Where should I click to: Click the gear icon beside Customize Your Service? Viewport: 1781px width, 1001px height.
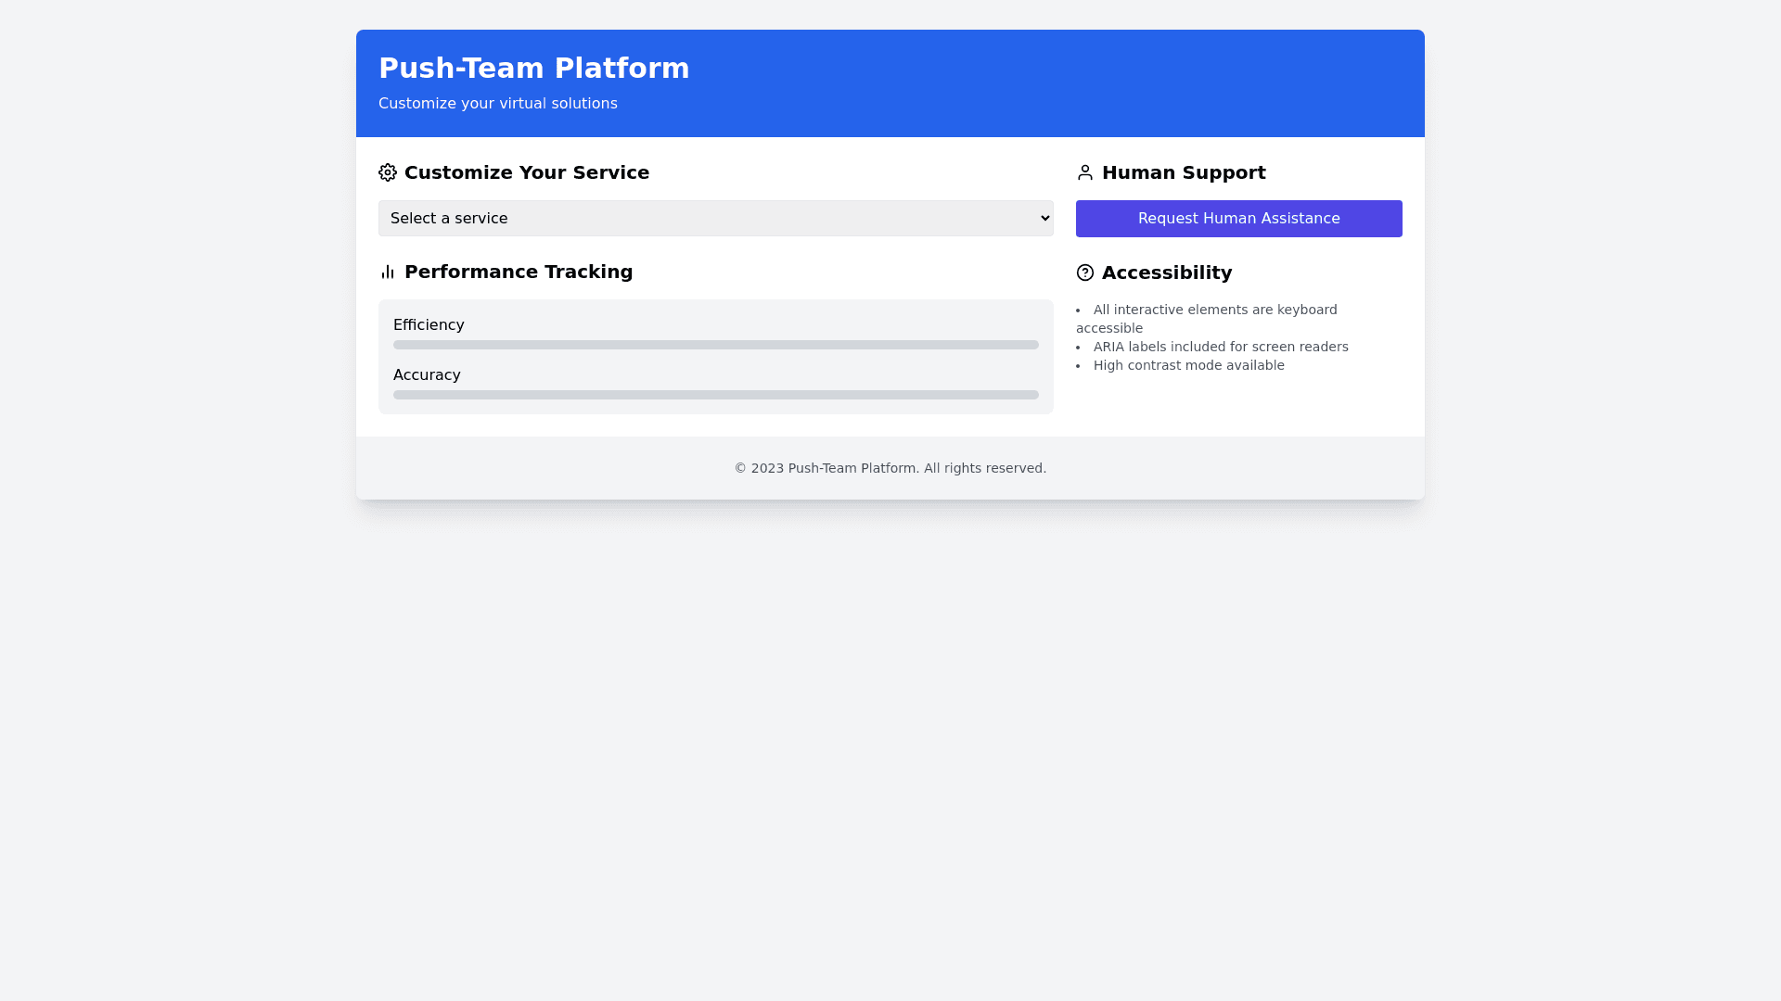pos(388,172)
